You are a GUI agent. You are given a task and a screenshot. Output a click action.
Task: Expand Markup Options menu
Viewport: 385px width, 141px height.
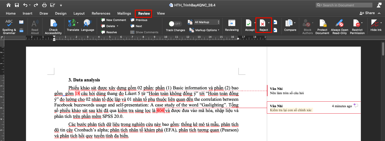tap(204, 30)
